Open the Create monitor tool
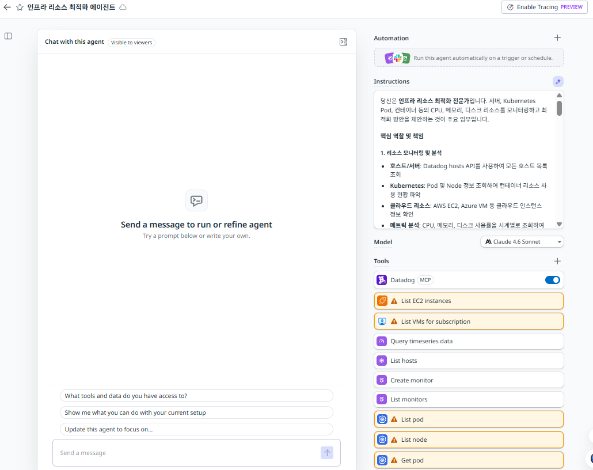Image resolution: width=593 pixels, height=470 pixels. pyautogui.click(x=469, y=380)
